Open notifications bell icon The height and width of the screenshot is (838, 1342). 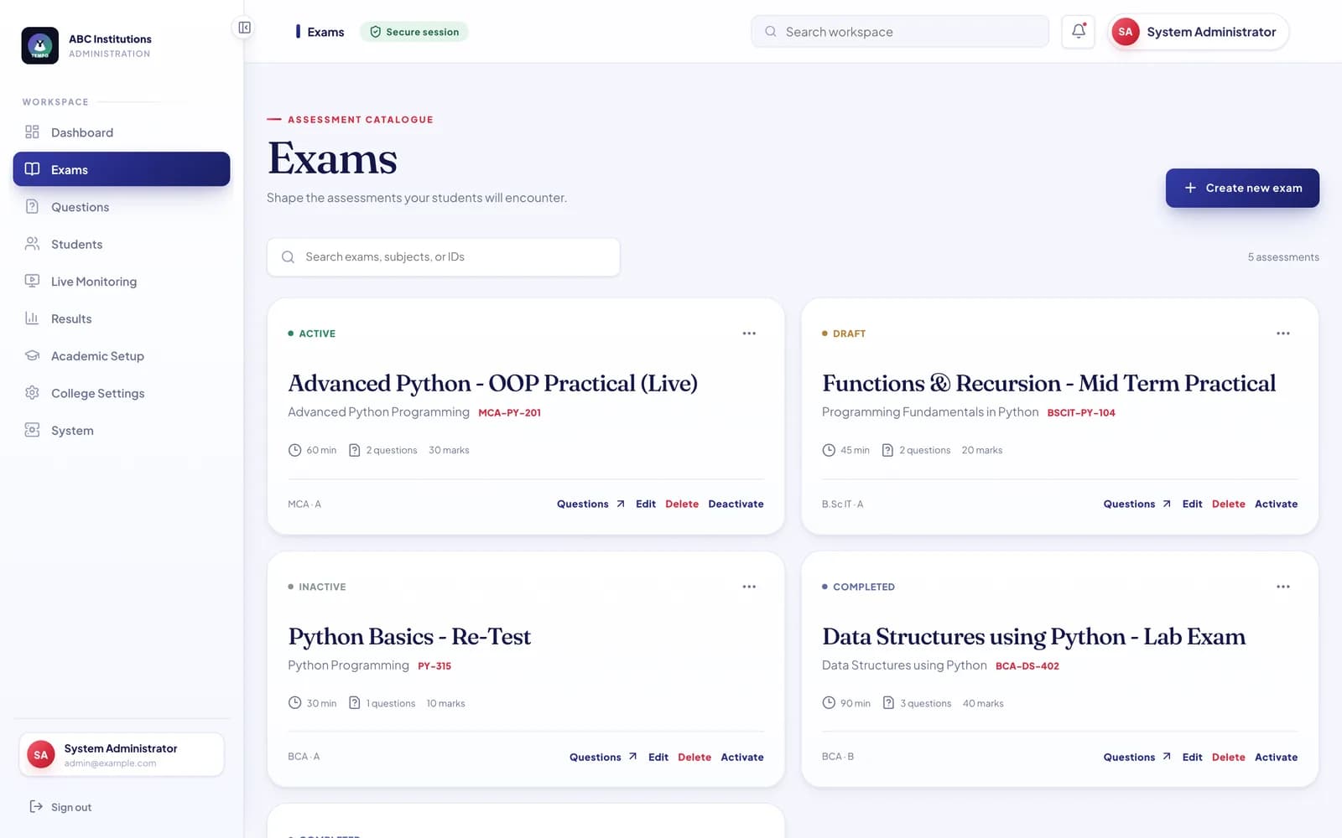point(1078,32)
